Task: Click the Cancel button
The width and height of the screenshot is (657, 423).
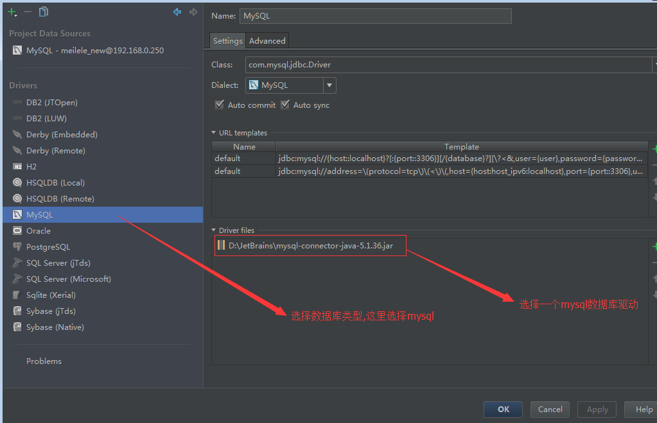Action: pos(550,409)
